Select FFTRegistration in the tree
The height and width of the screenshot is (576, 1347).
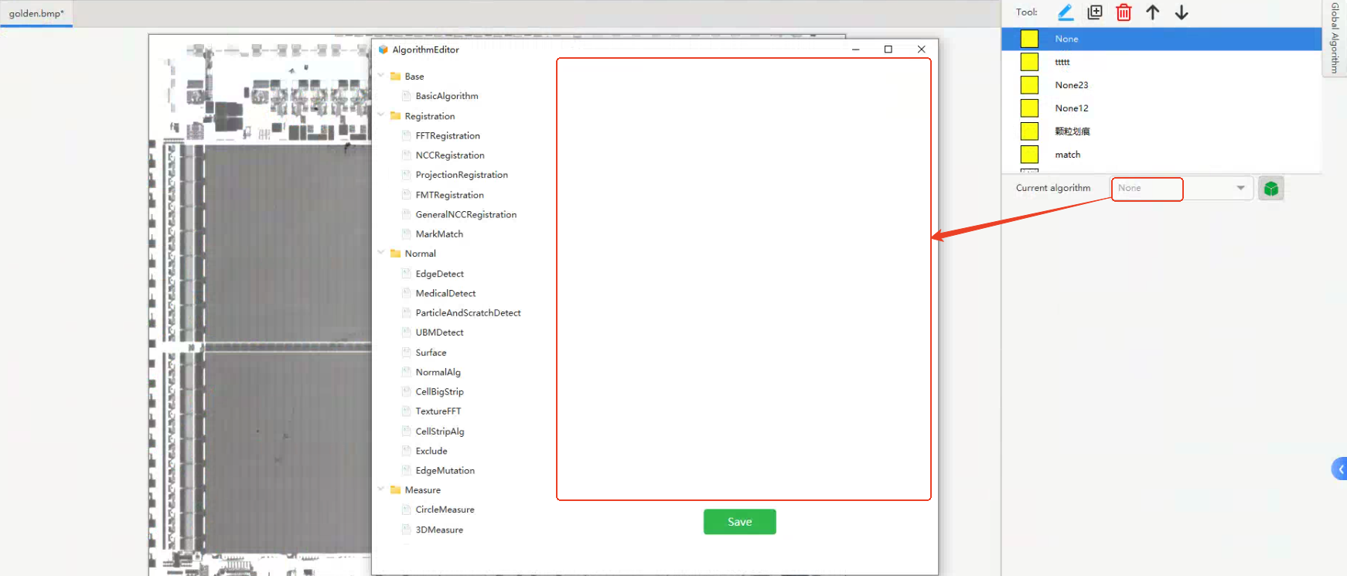tap(448, 135)
